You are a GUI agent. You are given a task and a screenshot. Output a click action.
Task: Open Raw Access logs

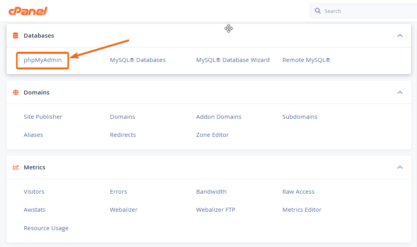click(x=298, y=192)
